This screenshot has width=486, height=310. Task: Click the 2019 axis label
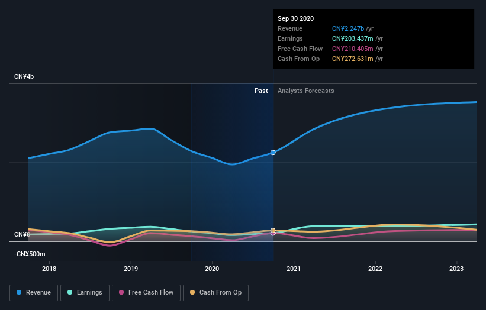(131, 269)
